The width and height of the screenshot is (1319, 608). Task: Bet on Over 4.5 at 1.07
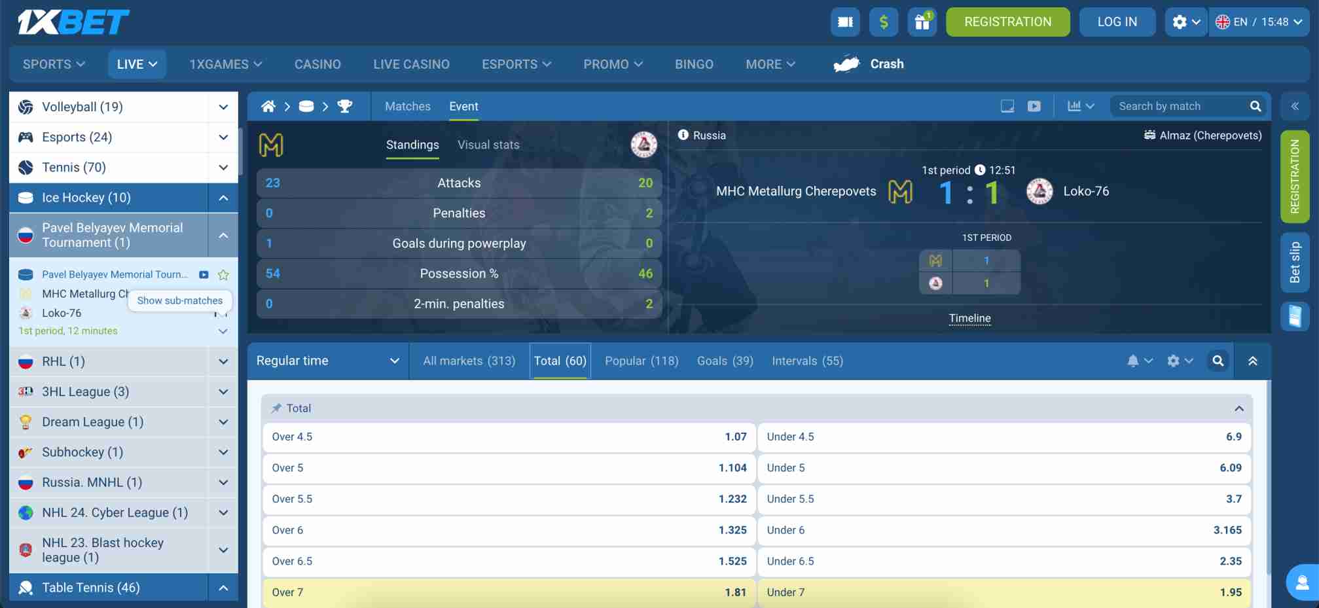tap(509, 437)
